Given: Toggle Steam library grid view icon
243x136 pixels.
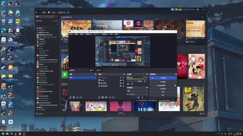Looking at the screenshot, I should coord(57,17).
